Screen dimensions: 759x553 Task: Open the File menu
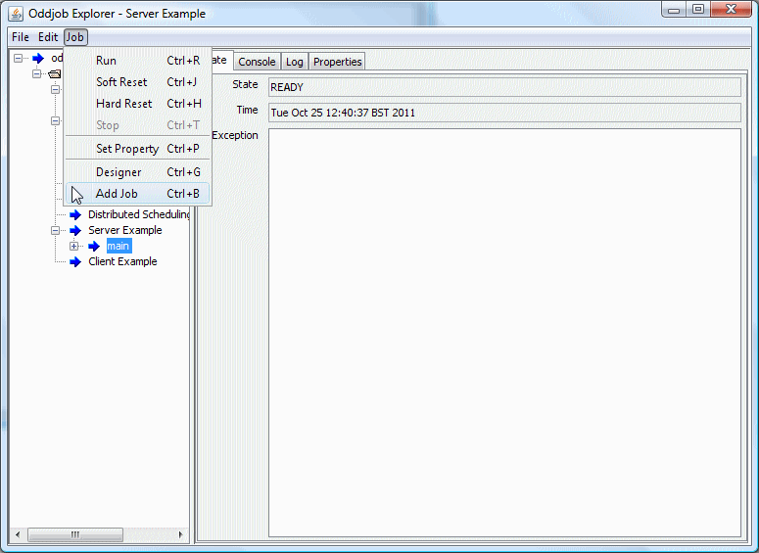[21, 37]
